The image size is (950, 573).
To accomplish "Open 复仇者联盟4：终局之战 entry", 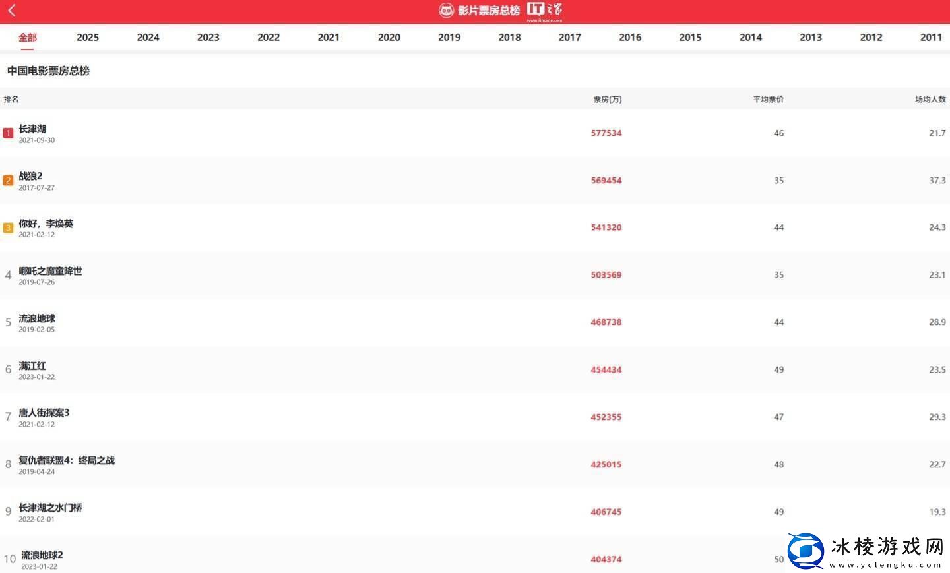I will click(x=67, y=460).
